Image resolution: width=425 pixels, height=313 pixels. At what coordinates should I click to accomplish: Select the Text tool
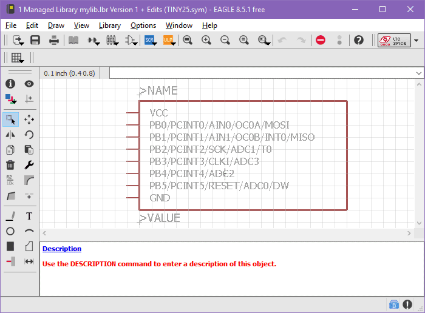29,216
